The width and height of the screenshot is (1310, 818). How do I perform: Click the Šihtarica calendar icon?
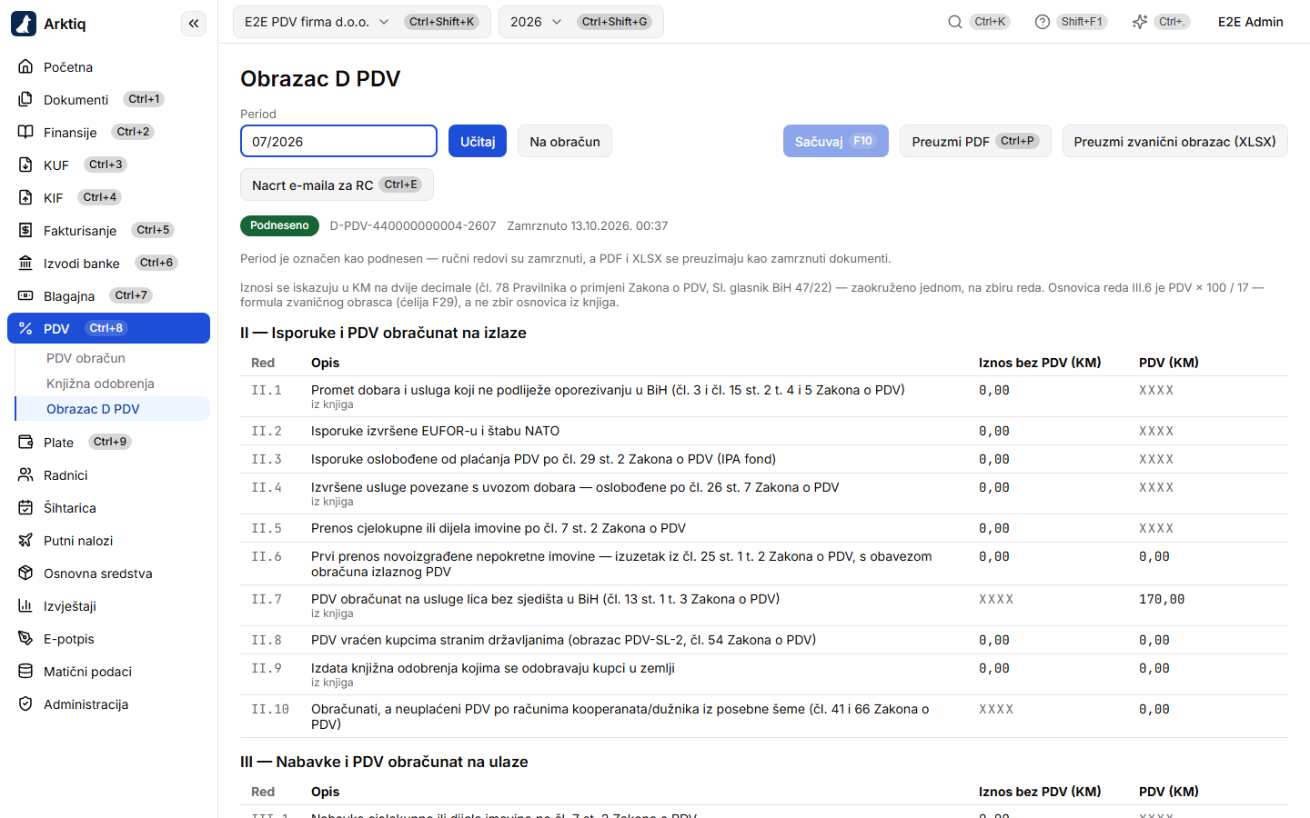coord(25,508)
